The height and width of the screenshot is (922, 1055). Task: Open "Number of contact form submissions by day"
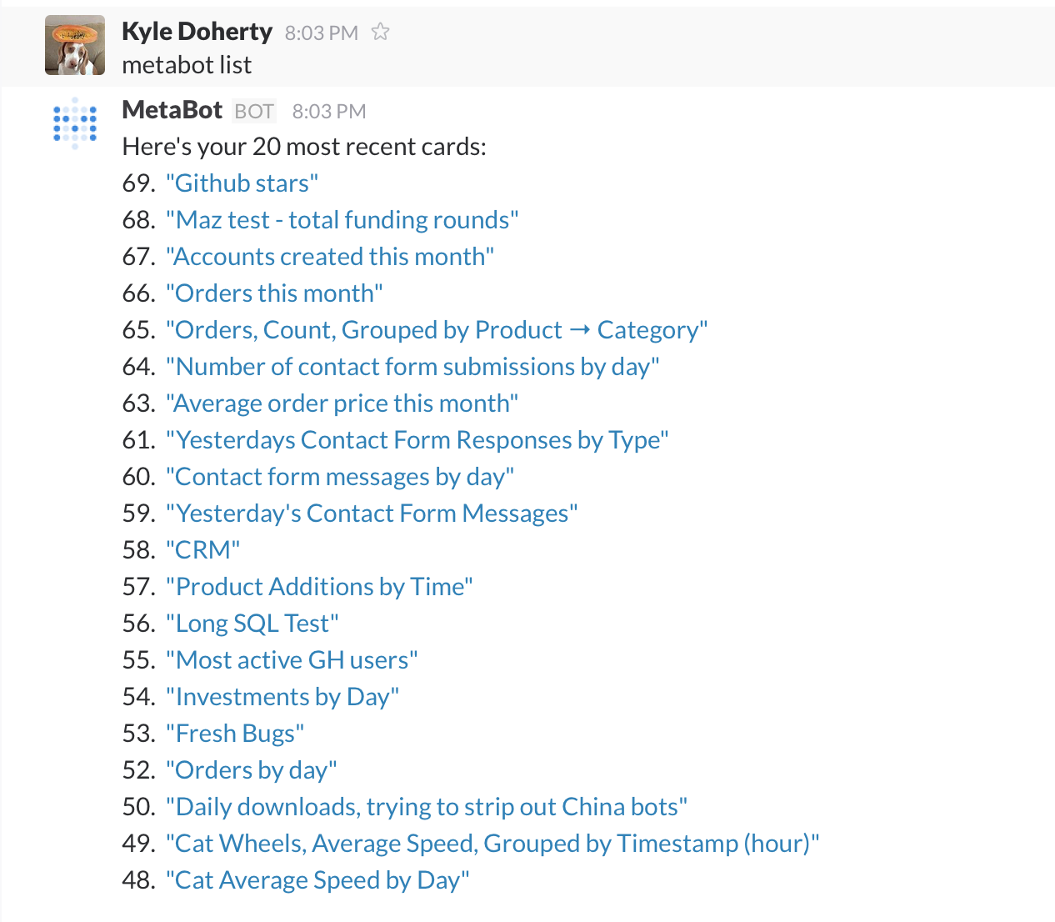click(412, 367)
